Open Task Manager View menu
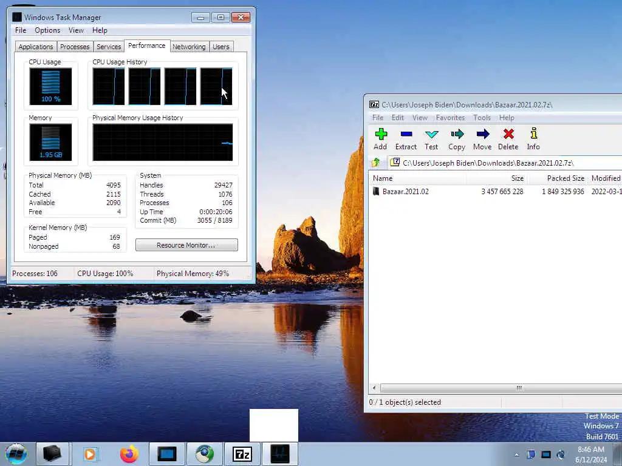The width and height of the screenshot is (622, 466). (x=76, y=30)
